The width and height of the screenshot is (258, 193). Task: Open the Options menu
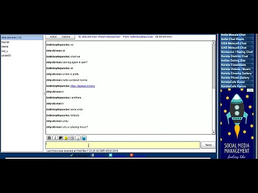point(66,37)
